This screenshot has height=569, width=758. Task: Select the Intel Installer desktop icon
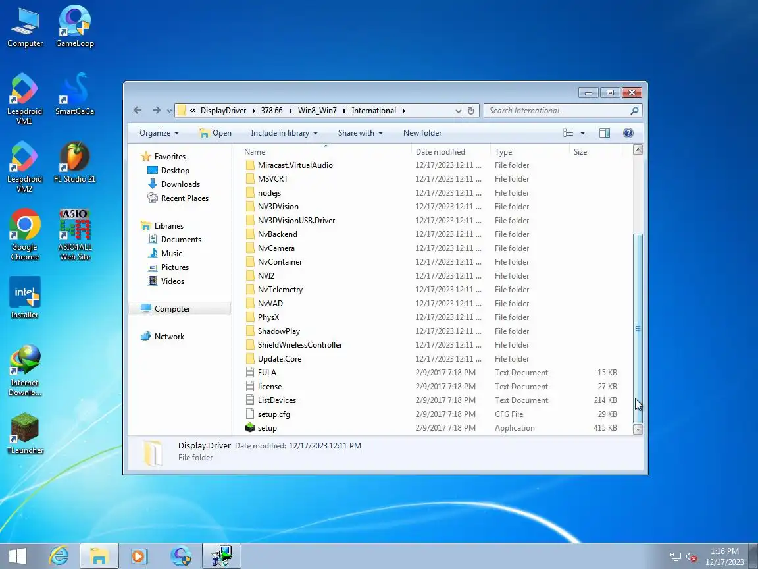point(24,298)
